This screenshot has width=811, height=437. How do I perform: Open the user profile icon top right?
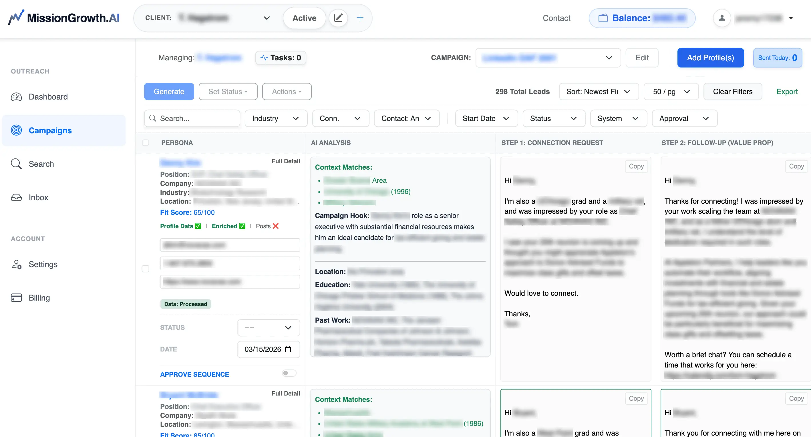[x=722, y=18]
